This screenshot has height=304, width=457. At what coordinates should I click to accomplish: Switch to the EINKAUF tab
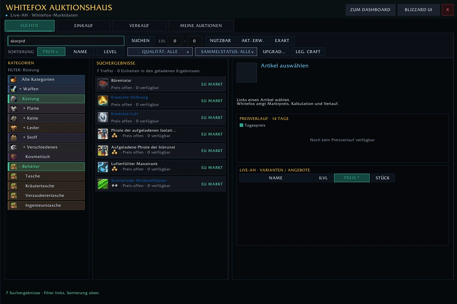coord(83,26)
